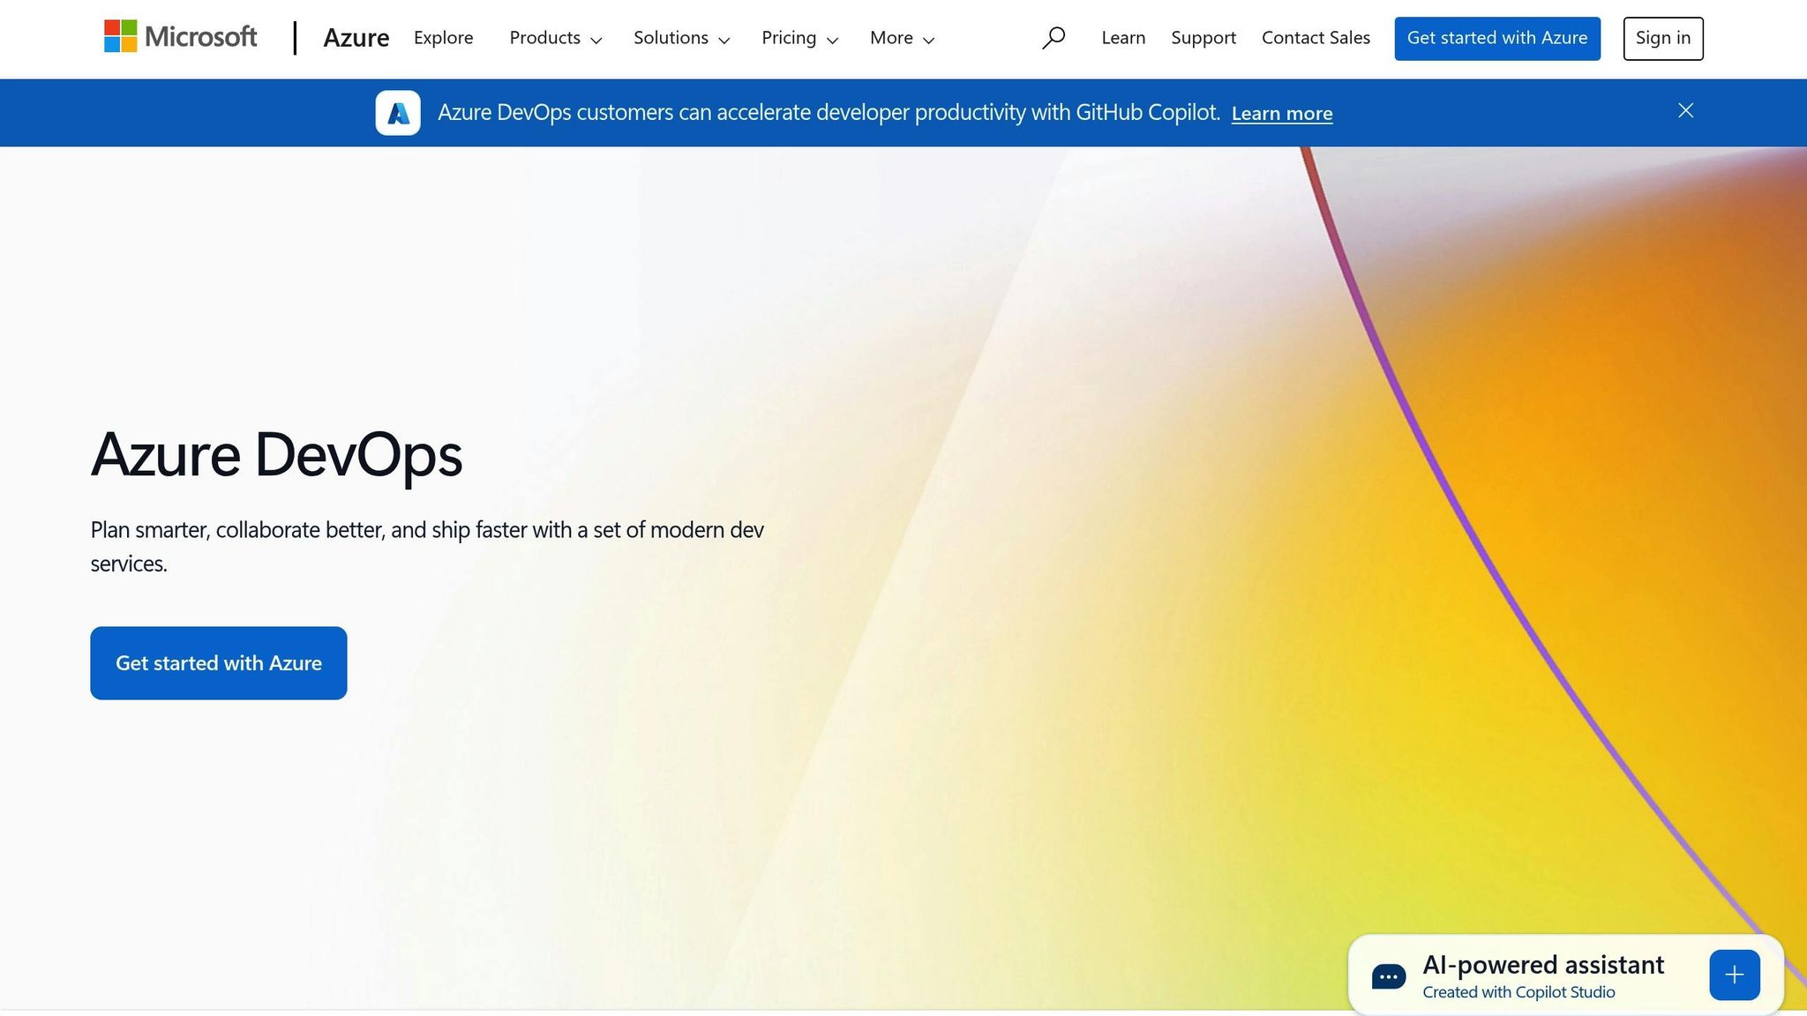Click hero Get started with Azure button
The width and height of the screenshot is (1807, 1016).
point(219,663)
